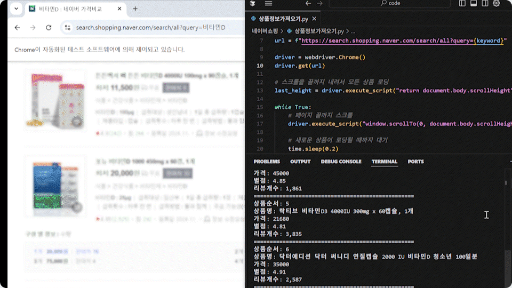Click terminal line '리뷰개수: 2,587'
This screenshot has width=512, height=288.
[x=277, y=279]
